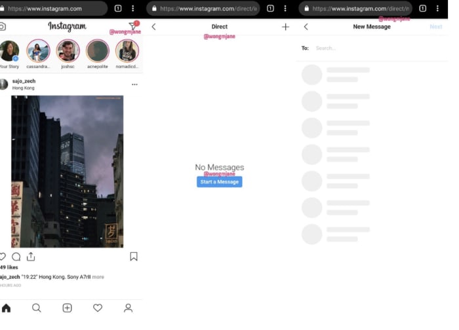Open Hong Kong location link
The width and height of the screenshot is (459, 330).
[23, 88]
